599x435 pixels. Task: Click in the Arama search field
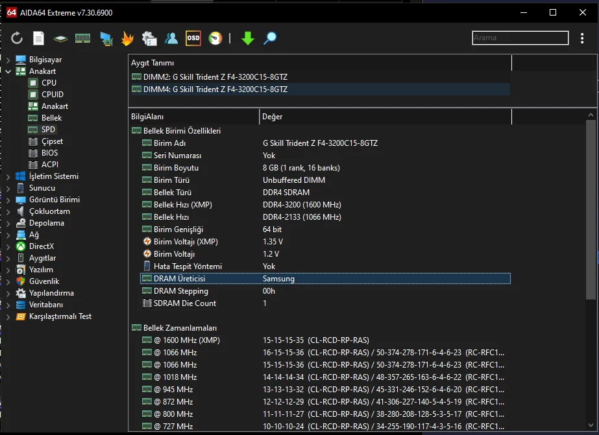pyautogui.click(x=520, y=38)
